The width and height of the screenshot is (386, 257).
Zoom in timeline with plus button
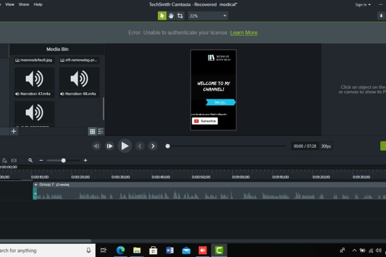85,161
